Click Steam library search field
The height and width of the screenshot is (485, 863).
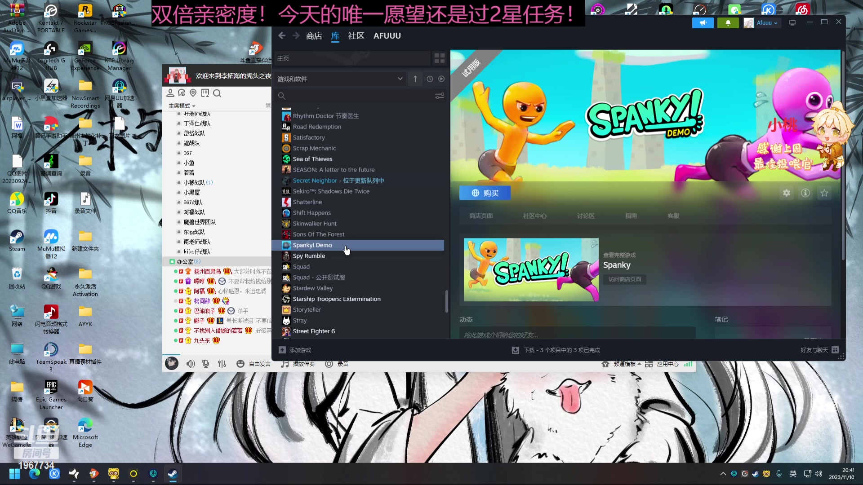[x=355, y=96]
